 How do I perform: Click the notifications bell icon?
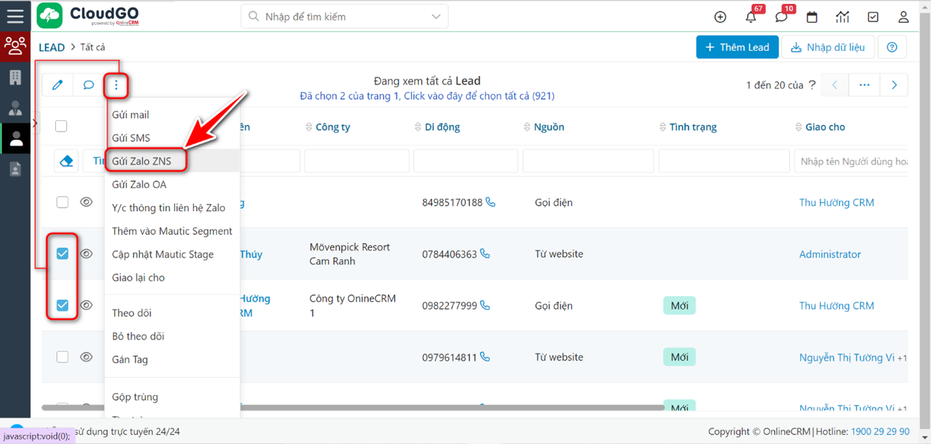point(751,18)
